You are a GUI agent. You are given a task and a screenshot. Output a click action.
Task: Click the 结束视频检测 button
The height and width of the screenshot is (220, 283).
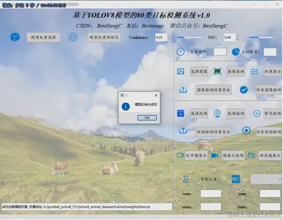pyautogui.click(x=269, y=132)
